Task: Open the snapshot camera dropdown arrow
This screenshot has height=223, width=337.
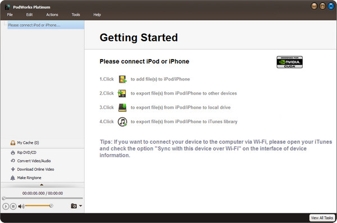Action: click(x=80, y=206)
